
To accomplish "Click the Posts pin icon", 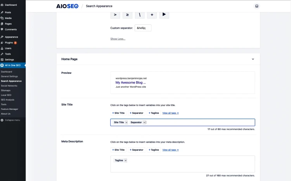I will [2, 12].
